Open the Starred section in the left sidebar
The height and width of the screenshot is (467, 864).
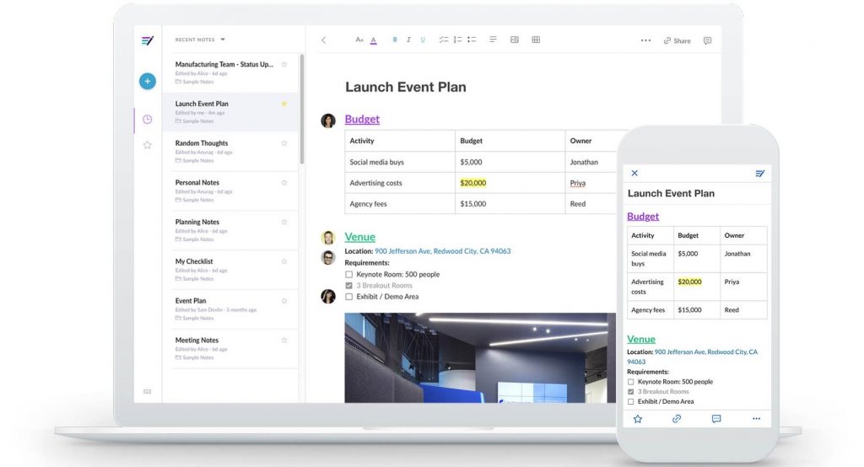click(147, 145)
